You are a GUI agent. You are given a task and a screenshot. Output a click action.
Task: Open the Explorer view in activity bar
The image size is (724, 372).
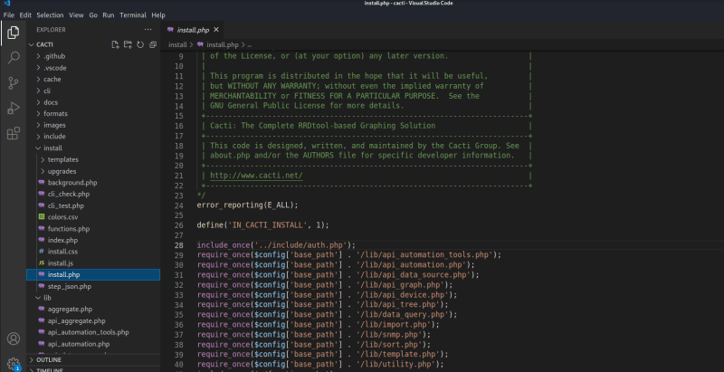(x=14, y=33)
